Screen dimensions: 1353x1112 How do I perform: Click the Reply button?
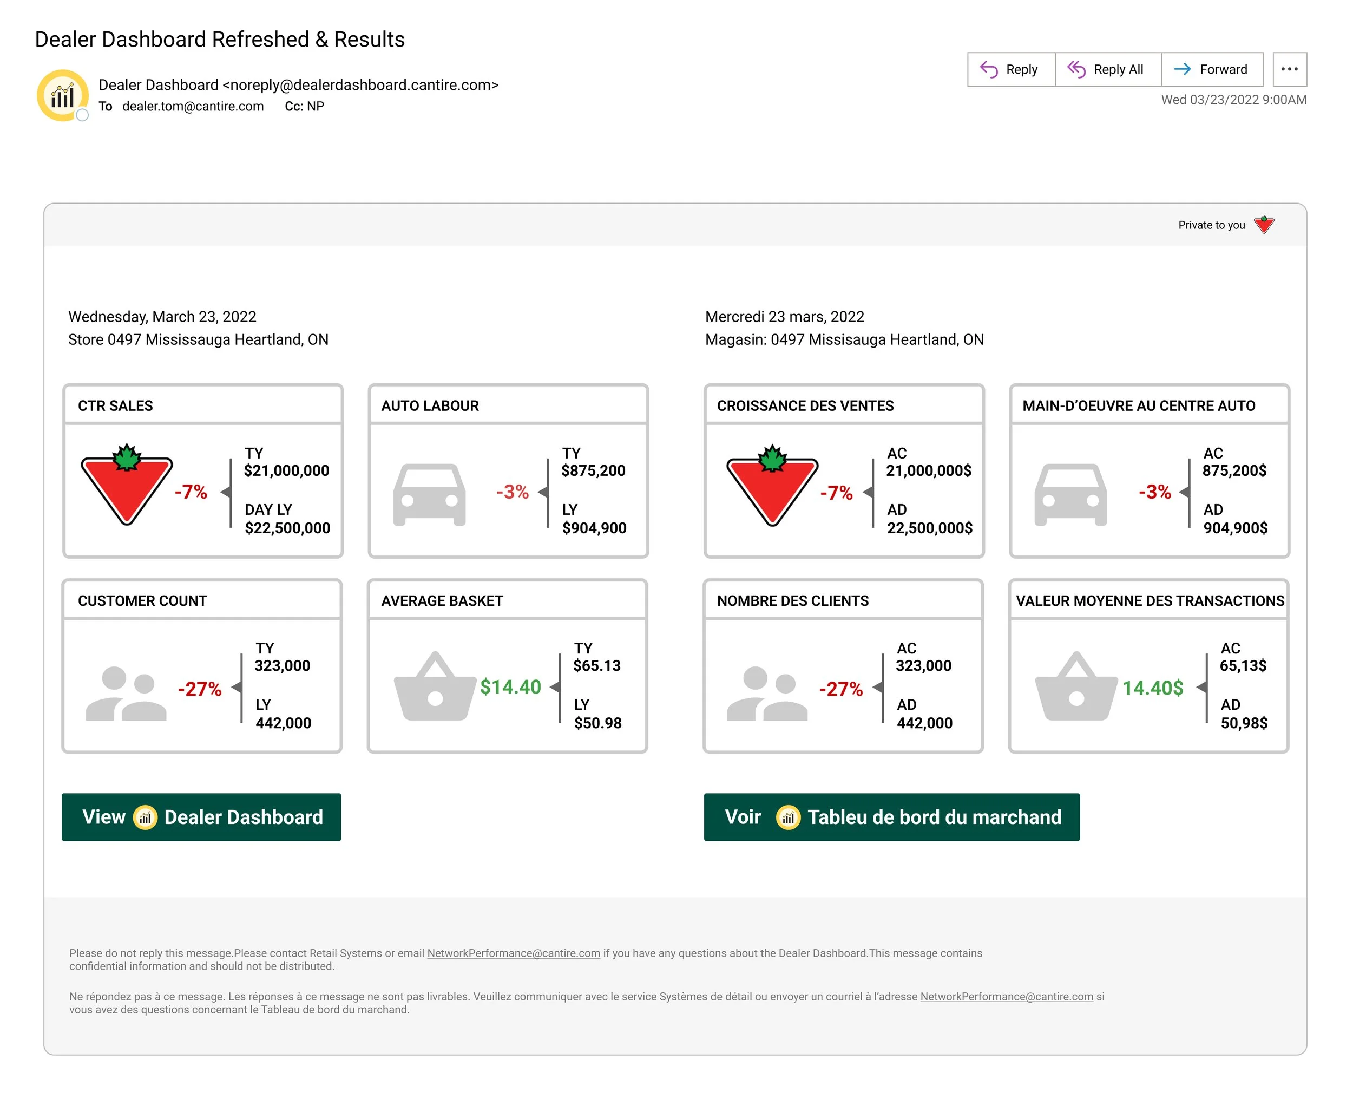(x=1011, y=69)
